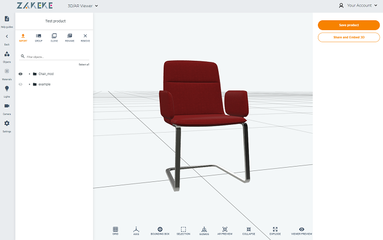
Task: Open the Camera panel
Action: click(7, 106)
